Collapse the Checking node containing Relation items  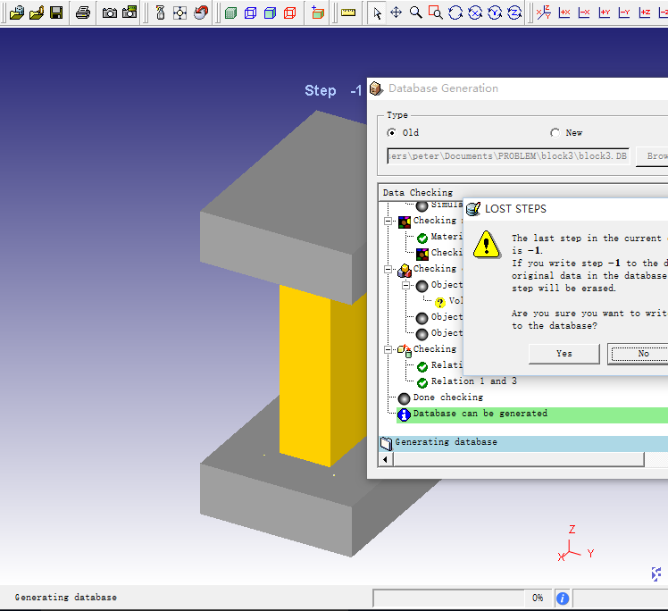388,349
